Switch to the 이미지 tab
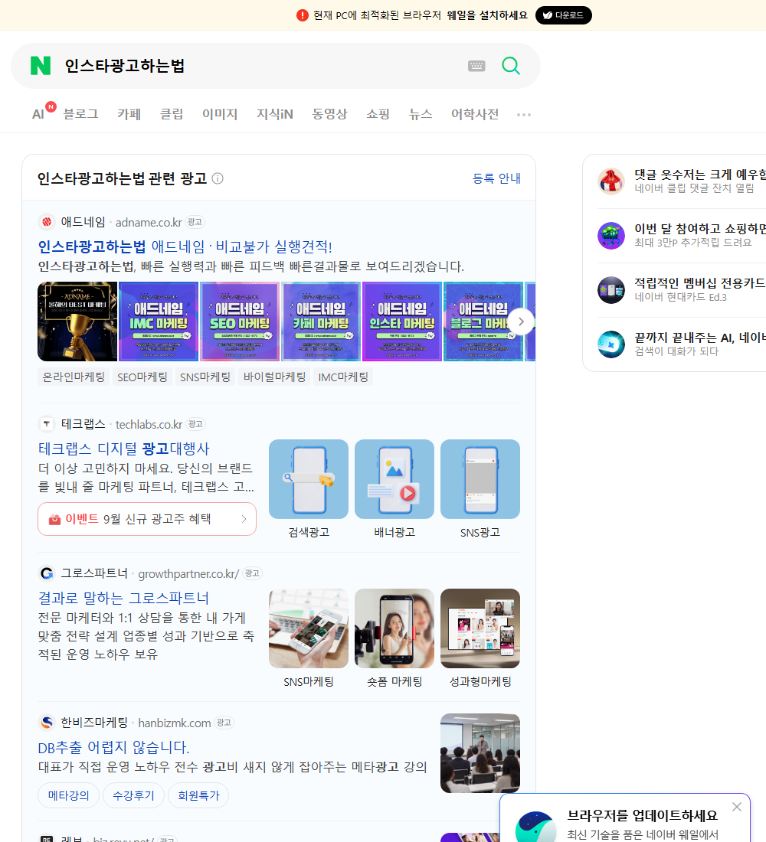 pyautogui.click(x=220, y=114)
